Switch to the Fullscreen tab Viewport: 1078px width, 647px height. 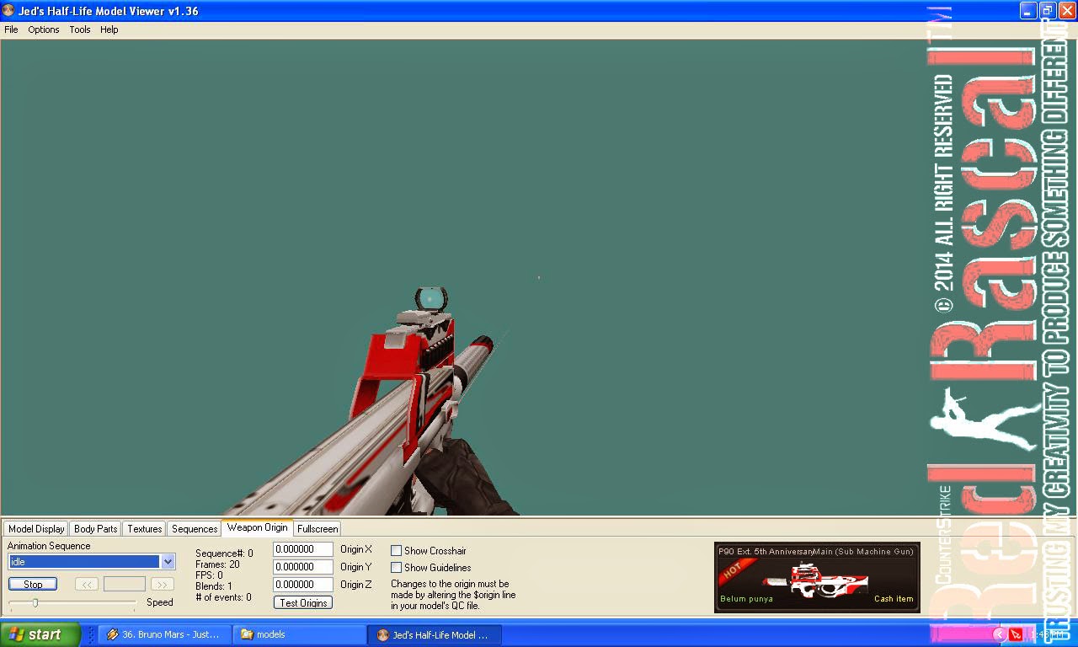point(318,529)
